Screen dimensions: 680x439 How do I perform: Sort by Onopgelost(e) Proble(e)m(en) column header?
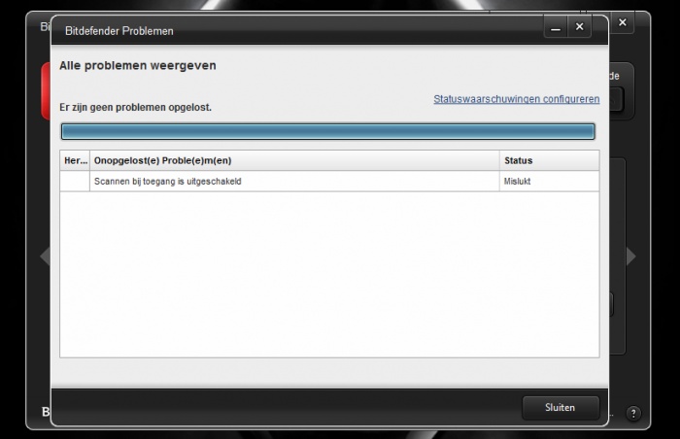(x=294, y=160)
